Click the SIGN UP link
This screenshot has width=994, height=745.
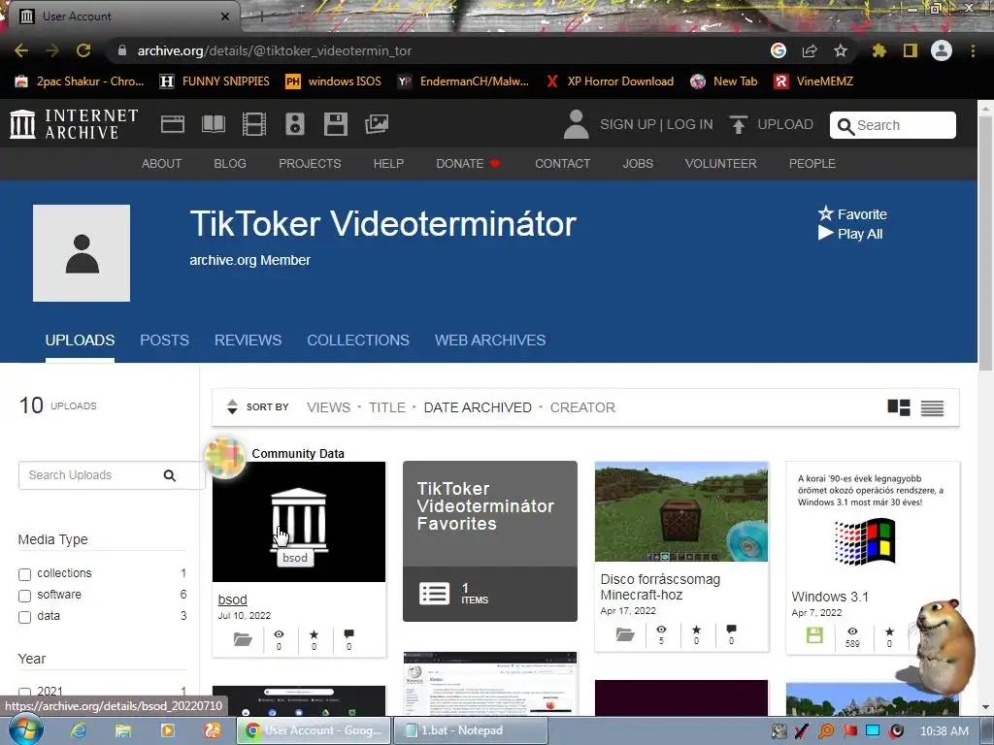pyautogui.click(x=628, y=124)
